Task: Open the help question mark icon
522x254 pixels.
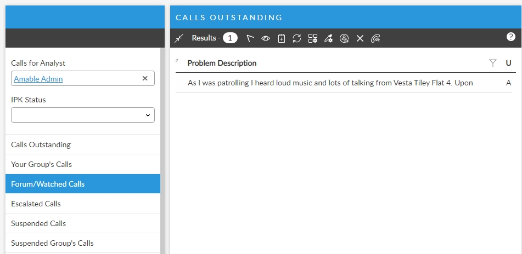Action: [510, 37]
